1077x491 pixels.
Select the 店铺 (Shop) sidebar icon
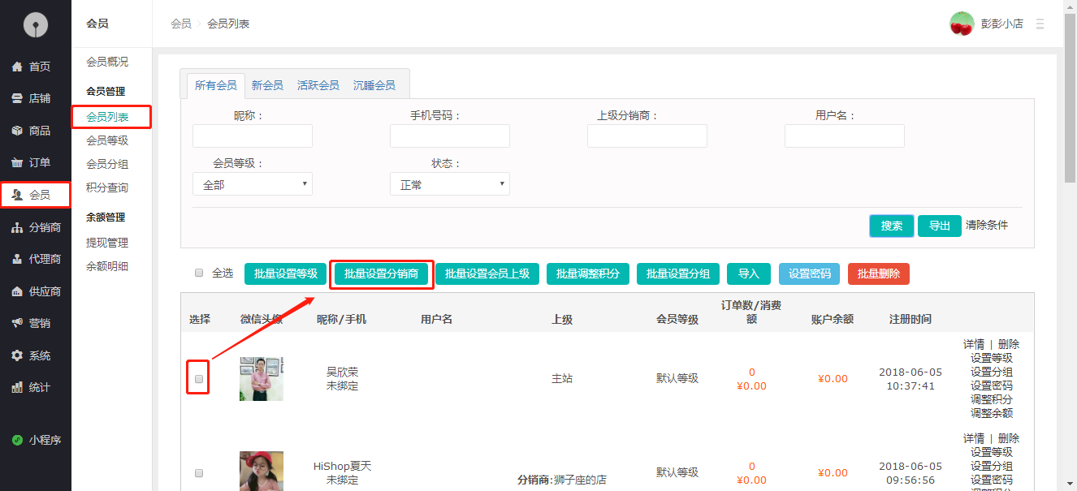click(36, 98)
